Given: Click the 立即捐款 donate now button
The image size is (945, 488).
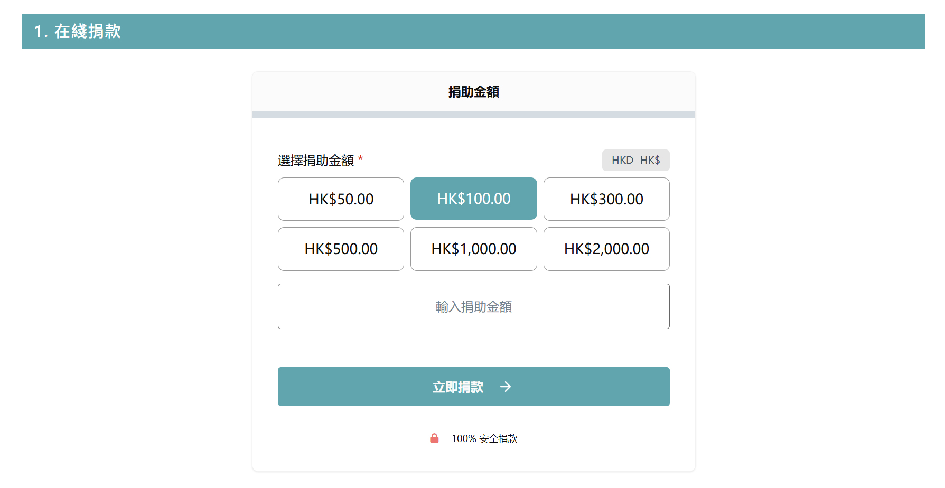Looking at the screenshot, I should [474, 387].
